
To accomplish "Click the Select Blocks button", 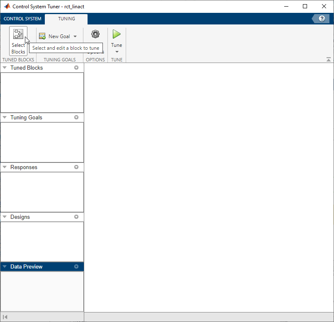I will click(x=18, y=41).
